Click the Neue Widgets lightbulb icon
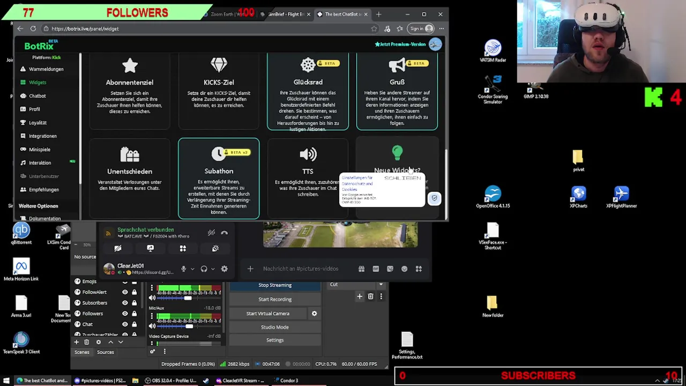This screenshot has height=386, width=686. coord(397,153)
